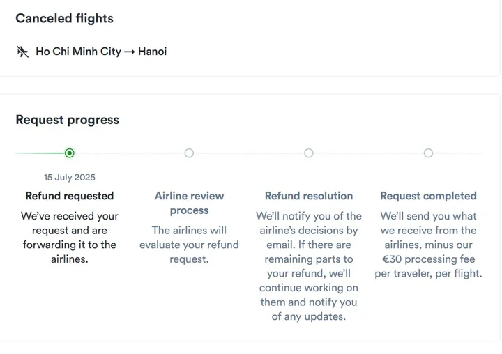Select the Refund requested step title
502x354 pixels.
(x=70, y=196)
